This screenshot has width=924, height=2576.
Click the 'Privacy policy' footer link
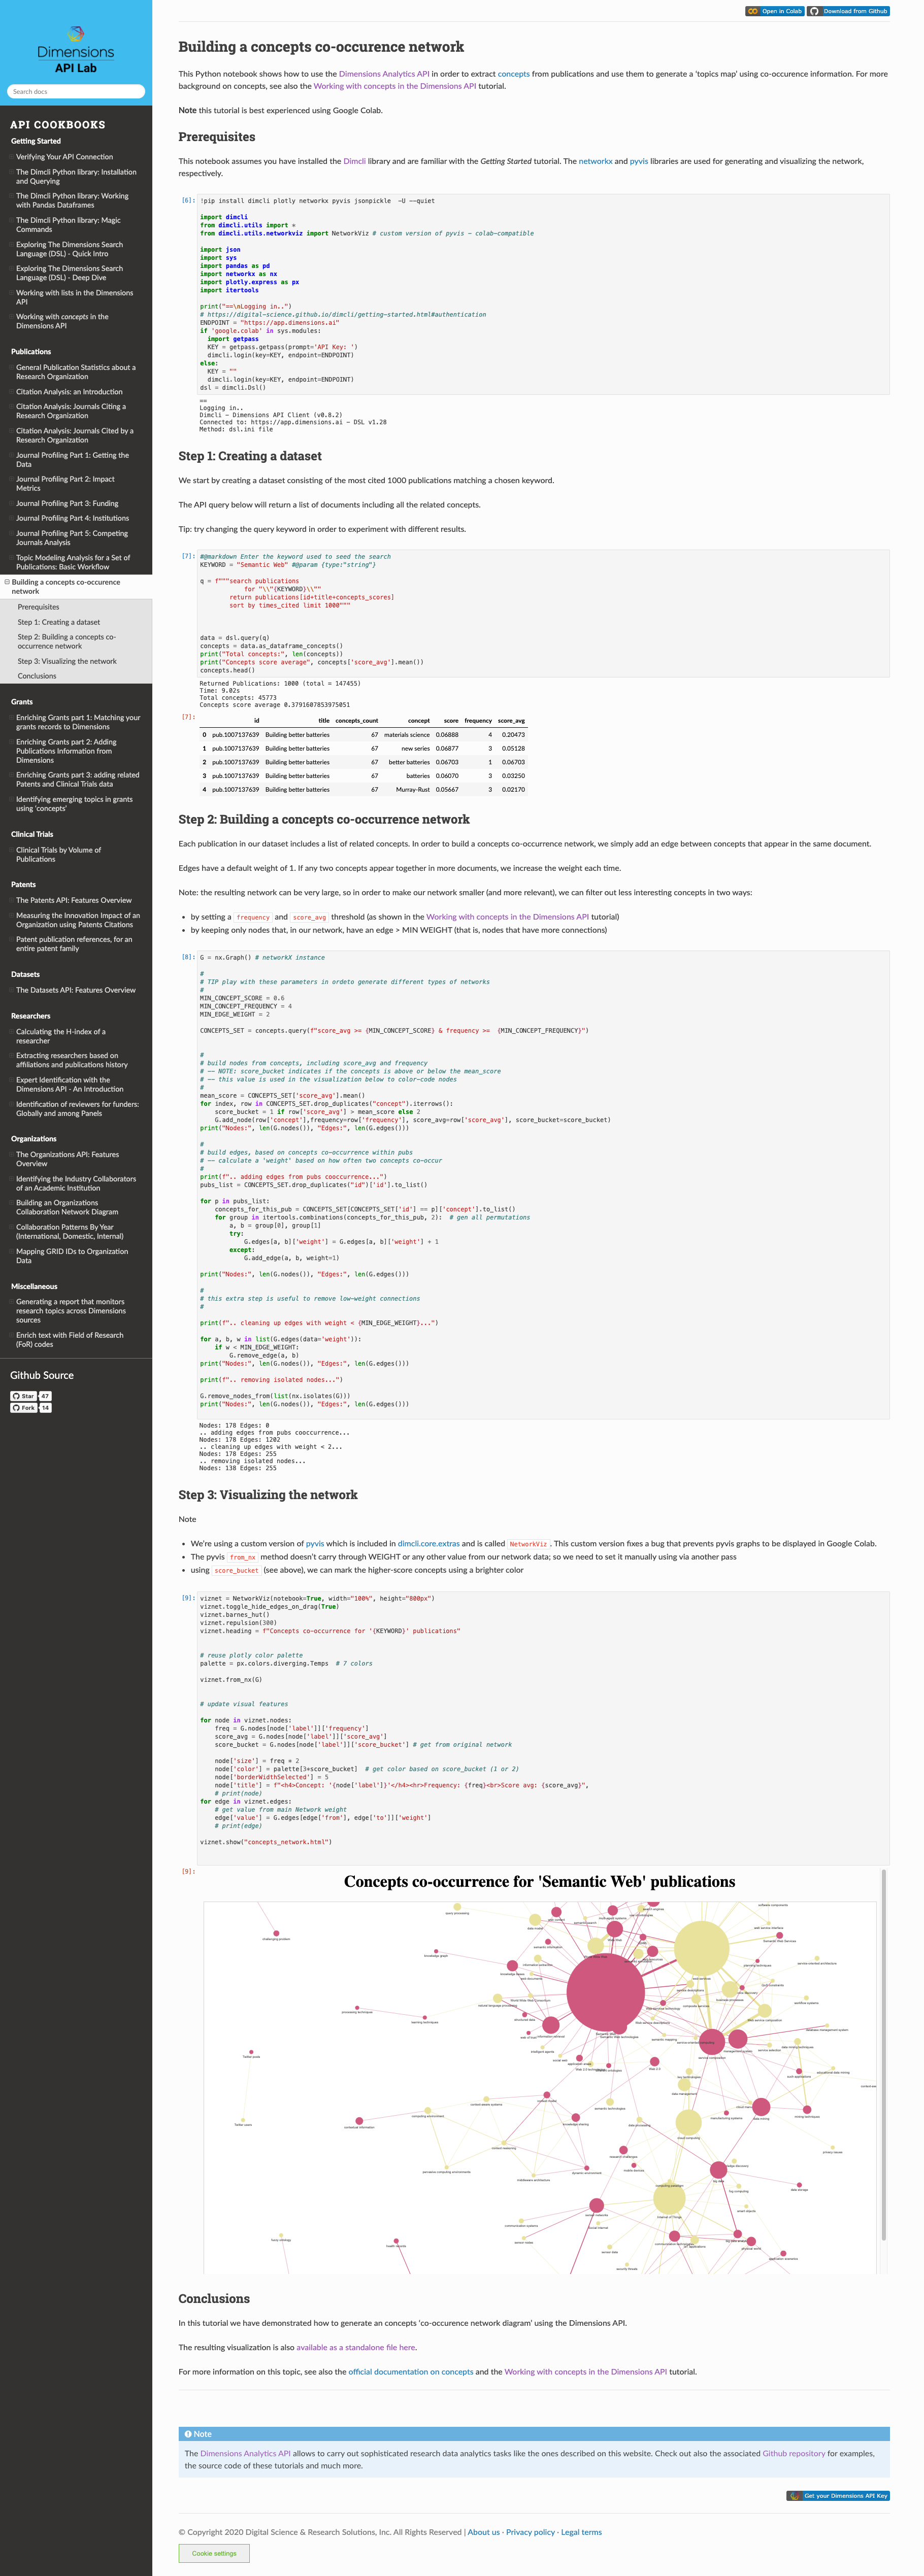[530, 2532]
